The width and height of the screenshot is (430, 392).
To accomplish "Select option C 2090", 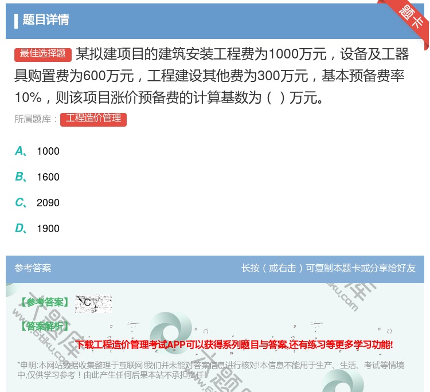I will tap(37, 202).
